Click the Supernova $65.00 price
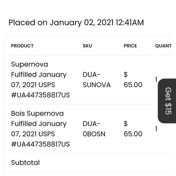176x176 pixels. pyautogui.click(x=133, y=80)
